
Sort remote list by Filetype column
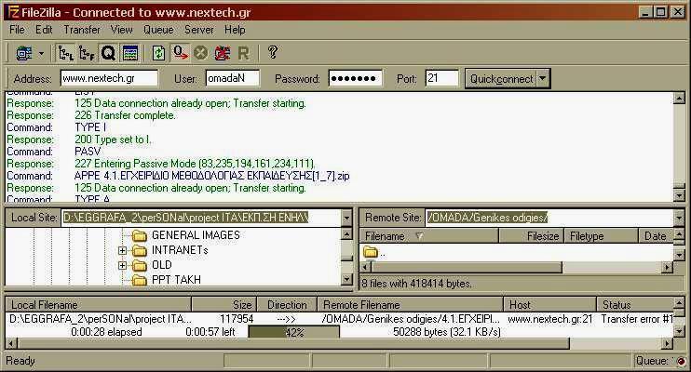click(601, 236)
